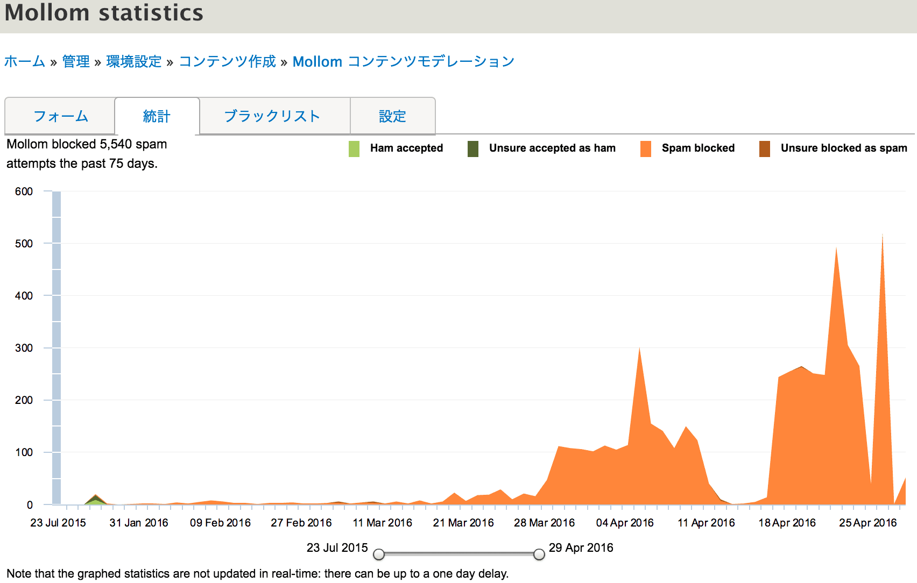917x583 pixels.
Task: Click the Mollom statistics page title
Action: (x=104, y=13)
